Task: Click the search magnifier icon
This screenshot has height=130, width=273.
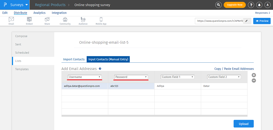Action: 218,5
